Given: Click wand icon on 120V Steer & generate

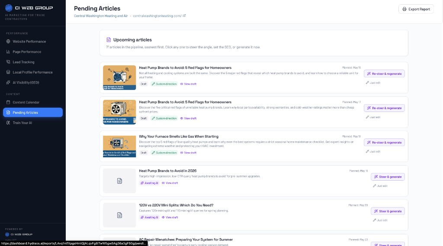Looking at the screenshot, I should 376,211.
